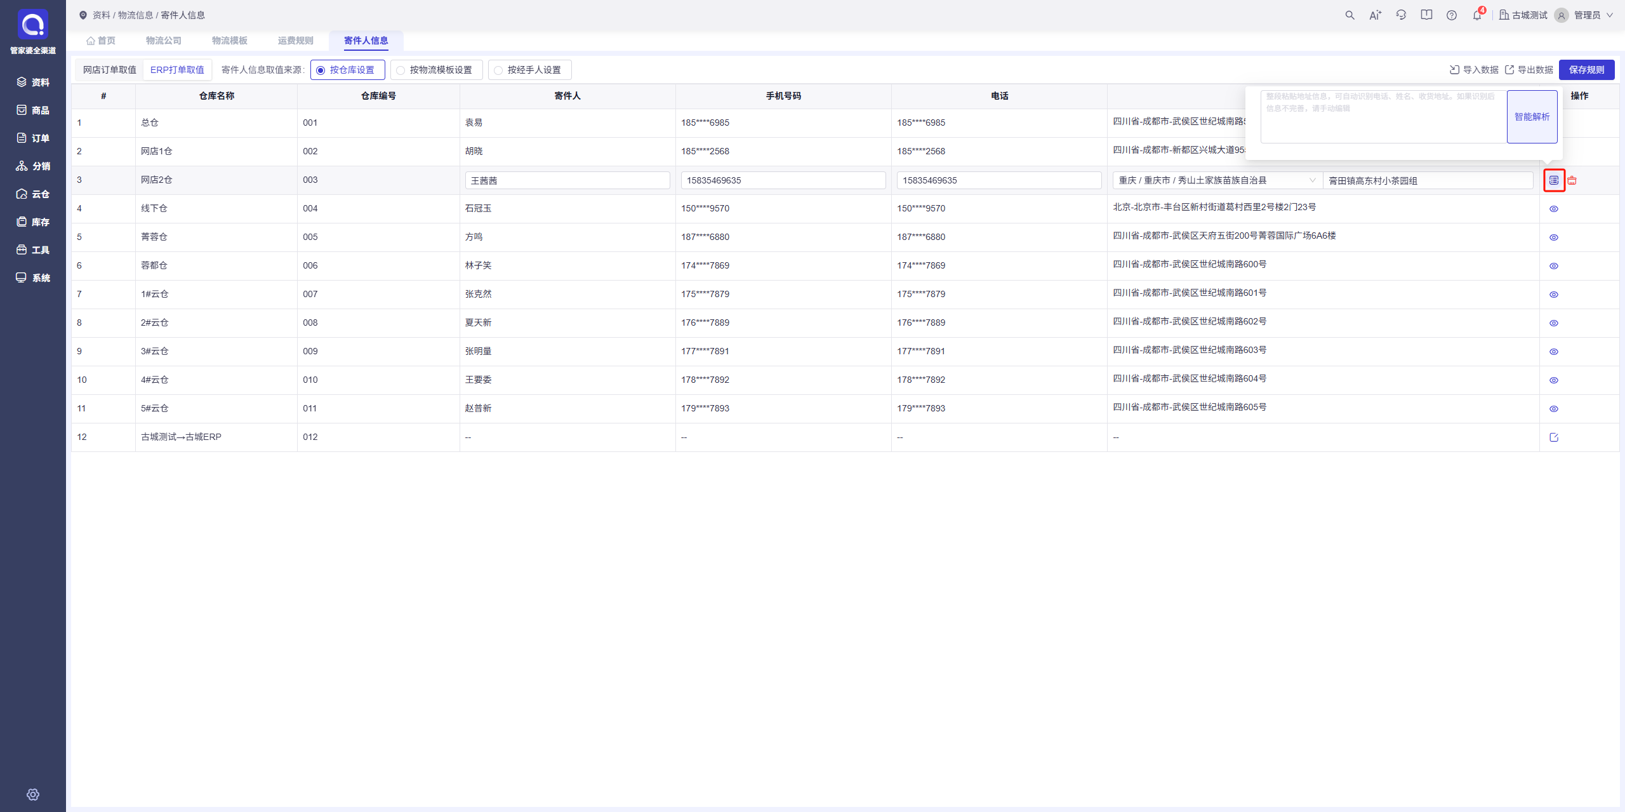Open the 工具 sidebar menu
Image resolution: width=1625 pixels, height=812 pixels.
coord(33,250)
